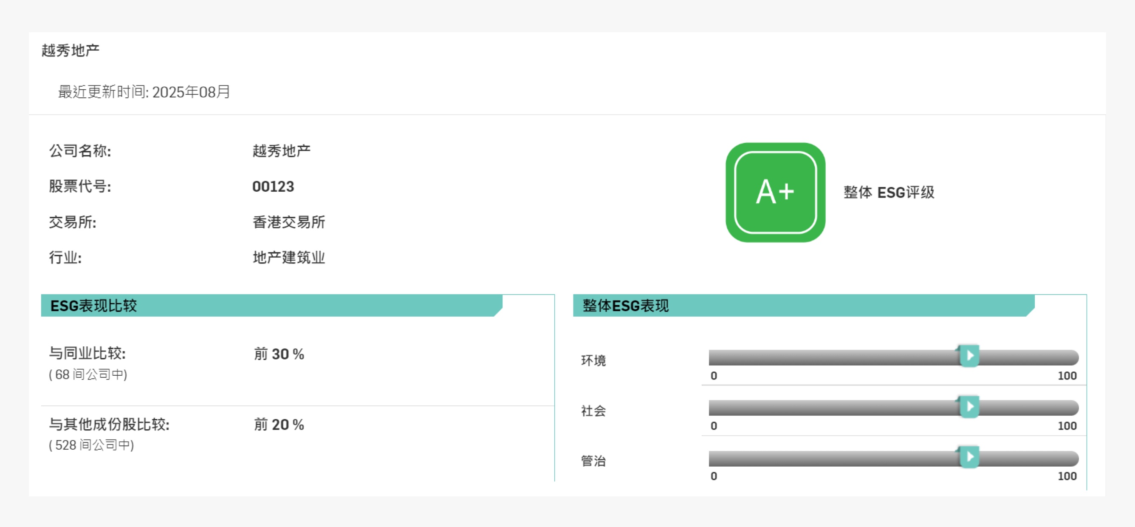Click the company name value 越秀地产
The height and width of the screenshot is (527, 1135).
tap(281, 151)
